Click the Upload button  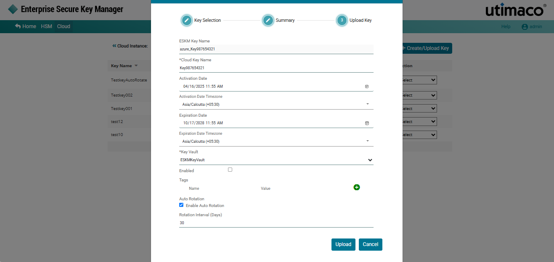click(343, 244)
